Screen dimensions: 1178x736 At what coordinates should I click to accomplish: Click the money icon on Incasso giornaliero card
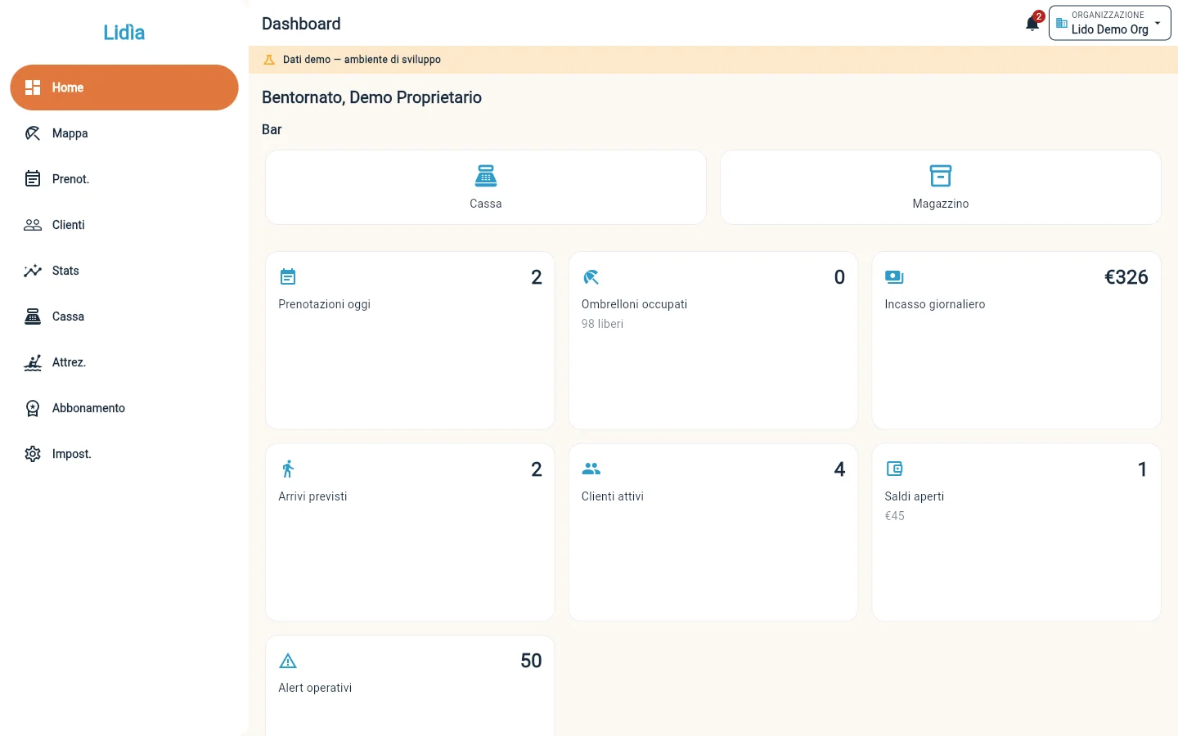(894, 277)
